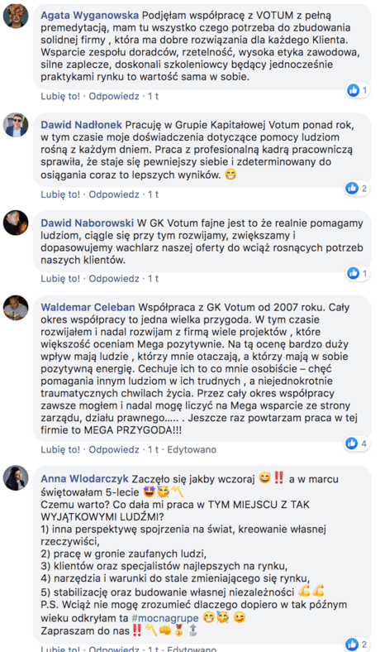The image size is (380, 652).
Task: Open Dawid Naborowski's profile name link
Action: pos(88,223)
